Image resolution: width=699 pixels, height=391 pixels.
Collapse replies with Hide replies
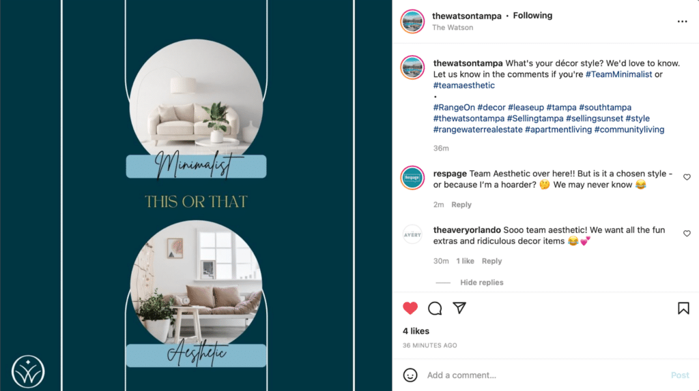(x=481, y=283)
